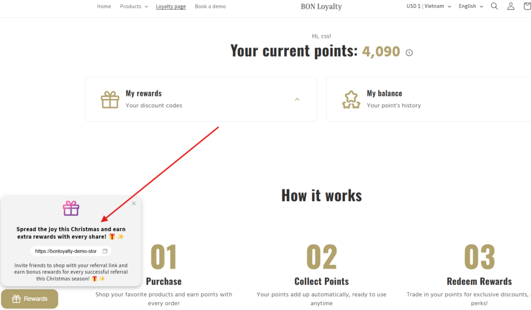This screenshot has height=310, width=531.
Task: Open the USD / Vietnam currency selector
Action: [x=428, y=6]
